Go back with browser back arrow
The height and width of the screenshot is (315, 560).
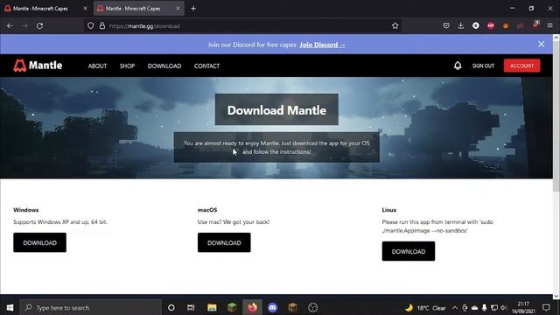(10, 25)
